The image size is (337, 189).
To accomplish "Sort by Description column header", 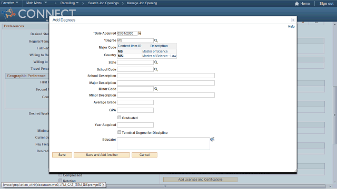I will (x=159, y=46).
